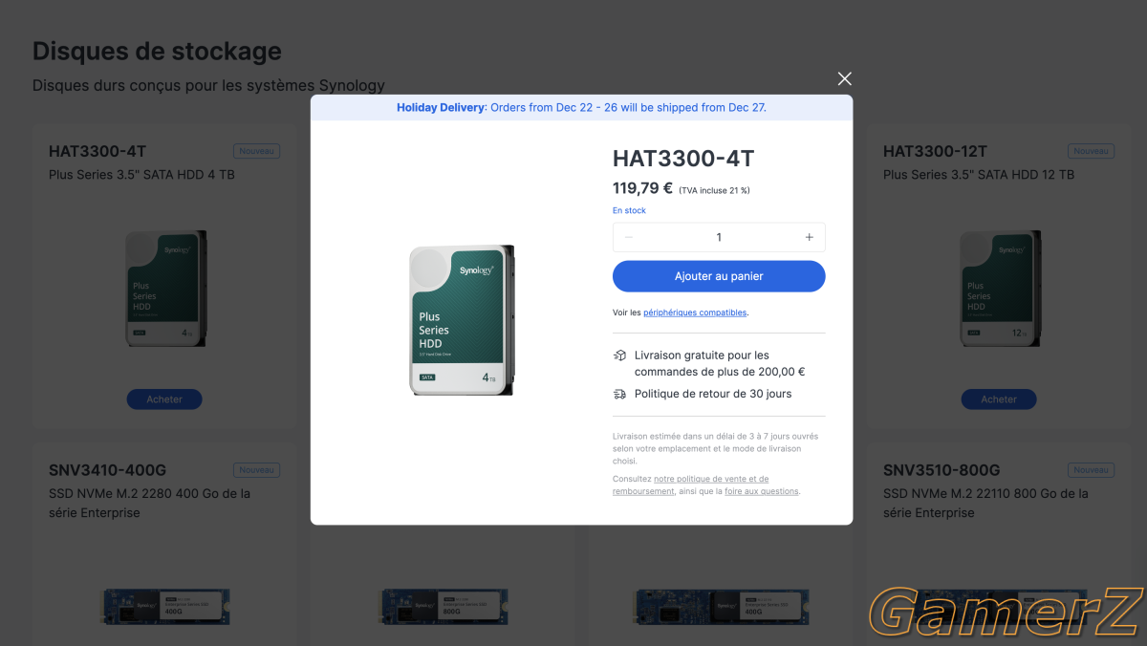Click the quantity field showing 1
Image resolution: width=1147 pixels, height=646 pixels.
click(719, 237)
